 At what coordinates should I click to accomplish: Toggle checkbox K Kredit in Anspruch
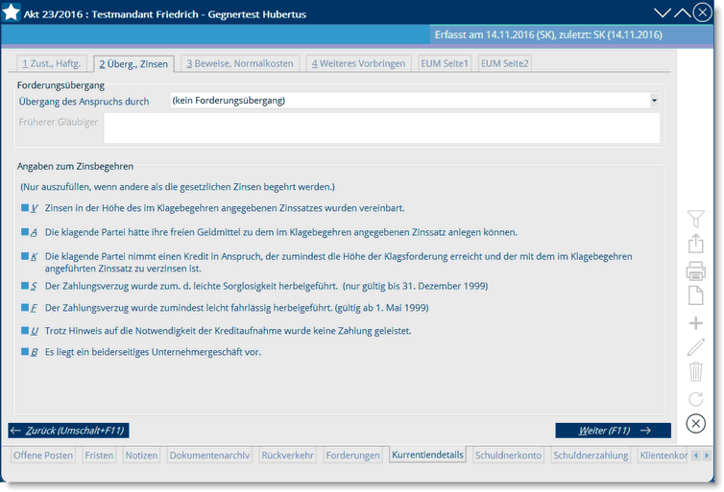coord(25,256)
